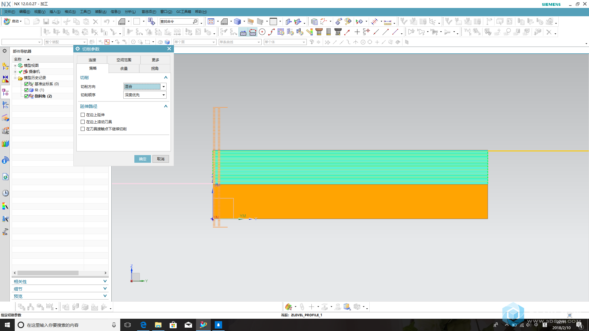Click the 确定 button
Screen dimensions: 589x331
pos(142,159)
